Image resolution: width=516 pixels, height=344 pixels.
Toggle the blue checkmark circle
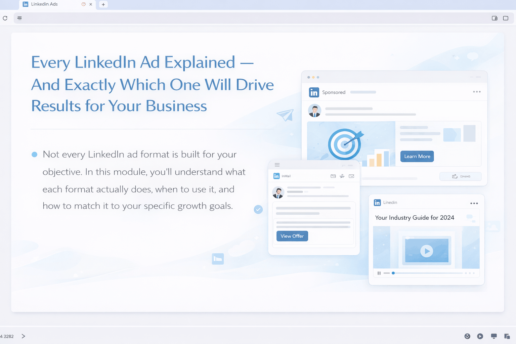[258, 210]
